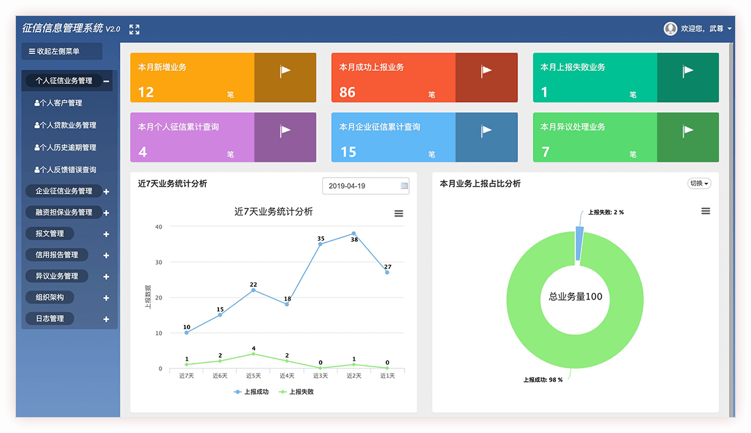The image size is (751, 433).
Task: Toggle 上报失败 series in chart legend
Action: pyautogui.click(x=296, y=392)
